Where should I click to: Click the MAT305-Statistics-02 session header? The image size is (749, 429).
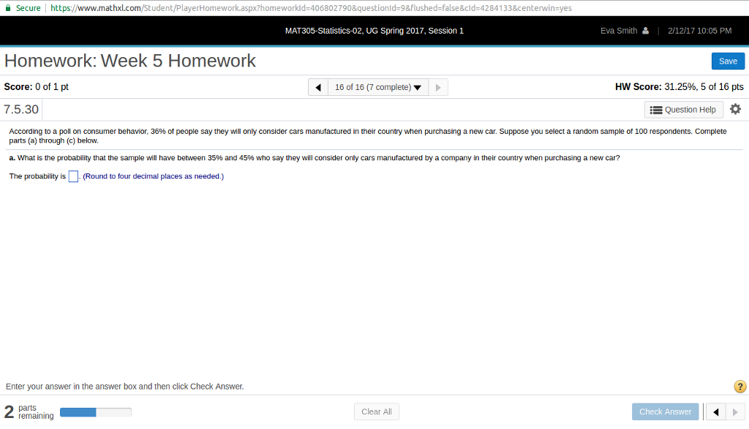pyautogui.click(x=374, y=31)
